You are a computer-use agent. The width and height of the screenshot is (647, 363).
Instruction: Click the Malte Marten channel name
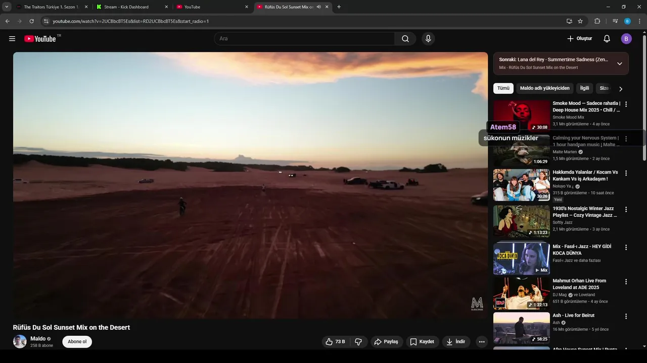565,152
